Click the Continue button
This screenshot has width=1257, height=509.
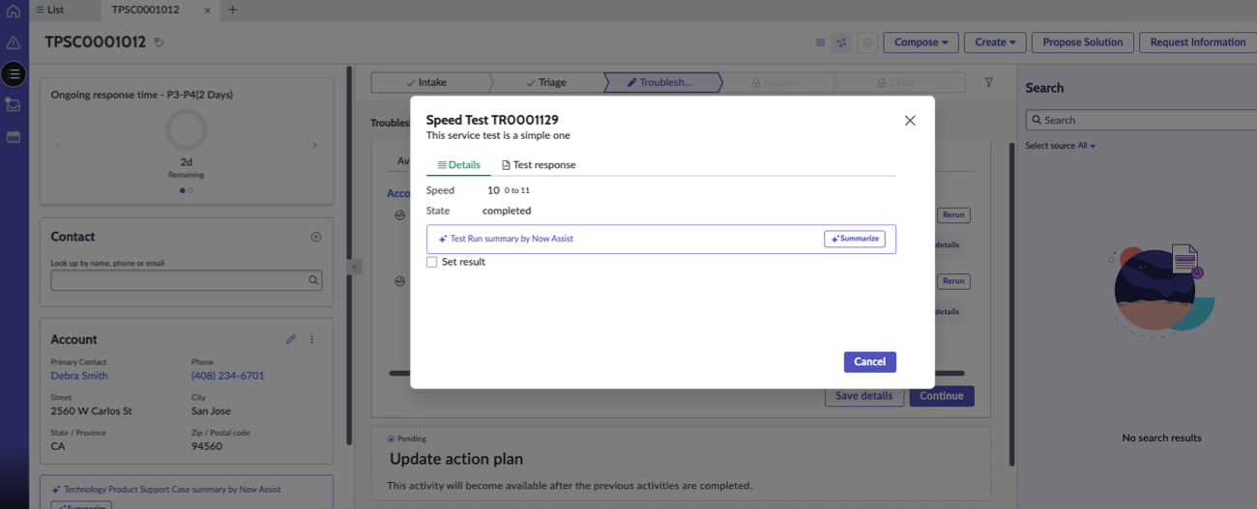(x=942, y=396)
